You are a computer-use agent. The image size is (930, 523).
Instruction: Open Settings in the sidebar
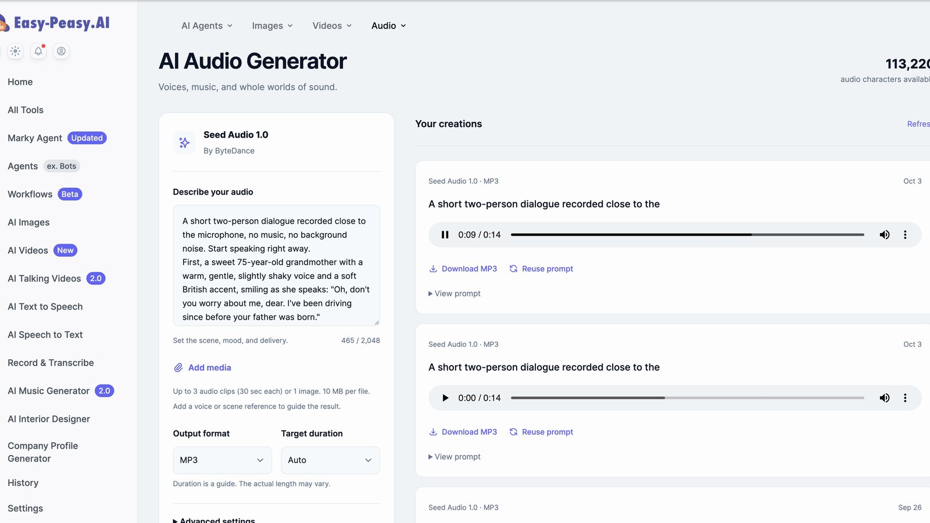[x=26, y=508]
